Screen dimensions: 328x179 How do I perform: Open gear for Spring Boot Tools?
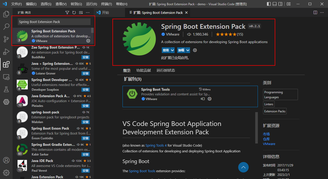209,99
